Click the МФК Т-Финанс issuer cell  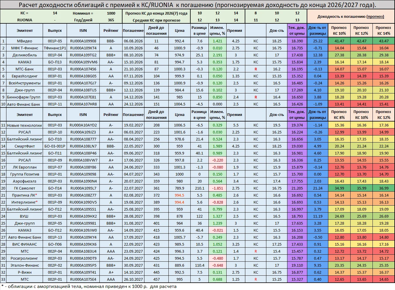25,48
